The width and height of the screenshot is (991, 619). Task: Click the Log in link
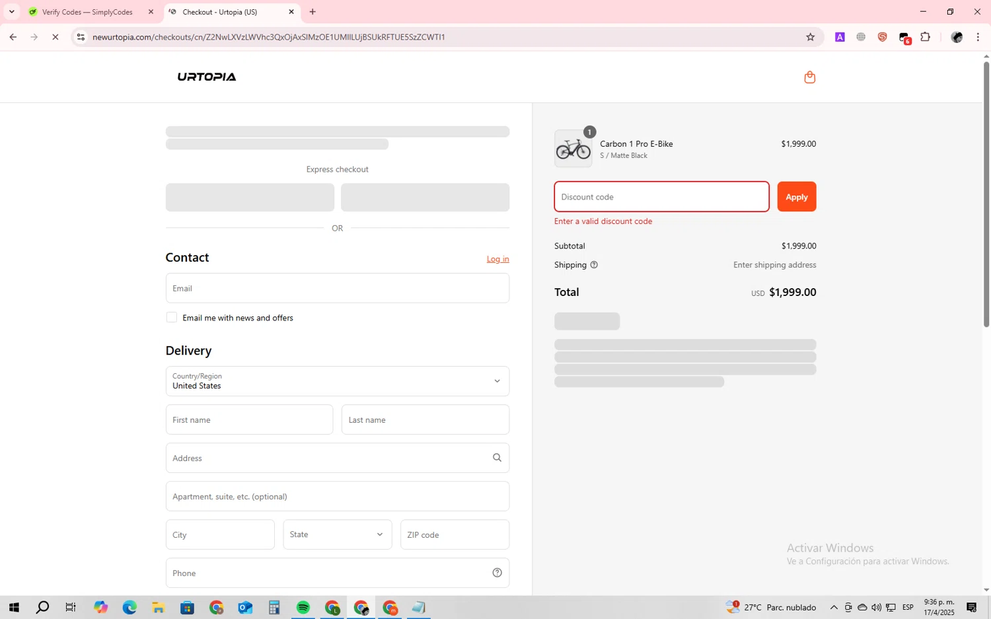(498, 259)
